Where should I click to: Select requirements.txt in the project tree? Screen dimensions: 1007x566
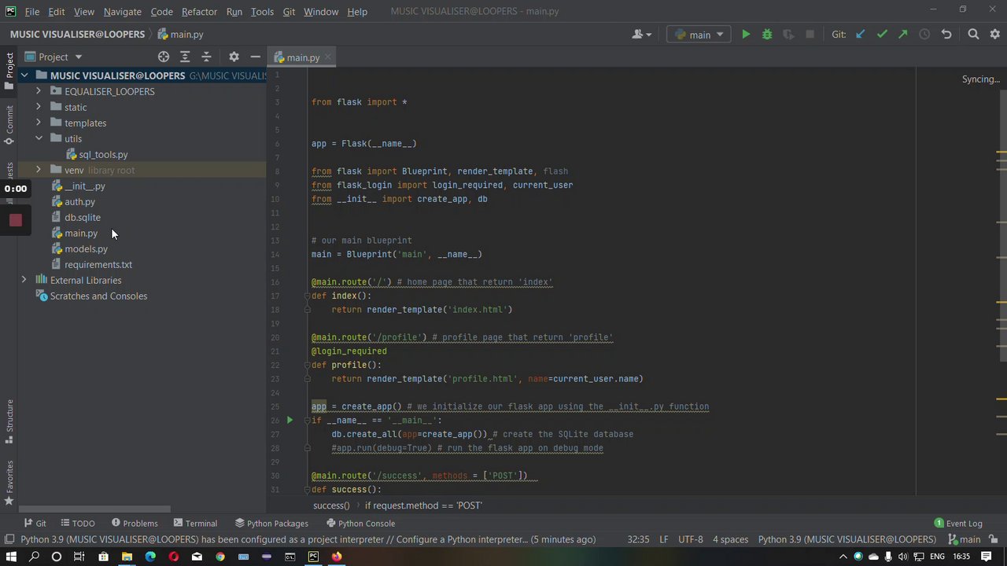98,264
